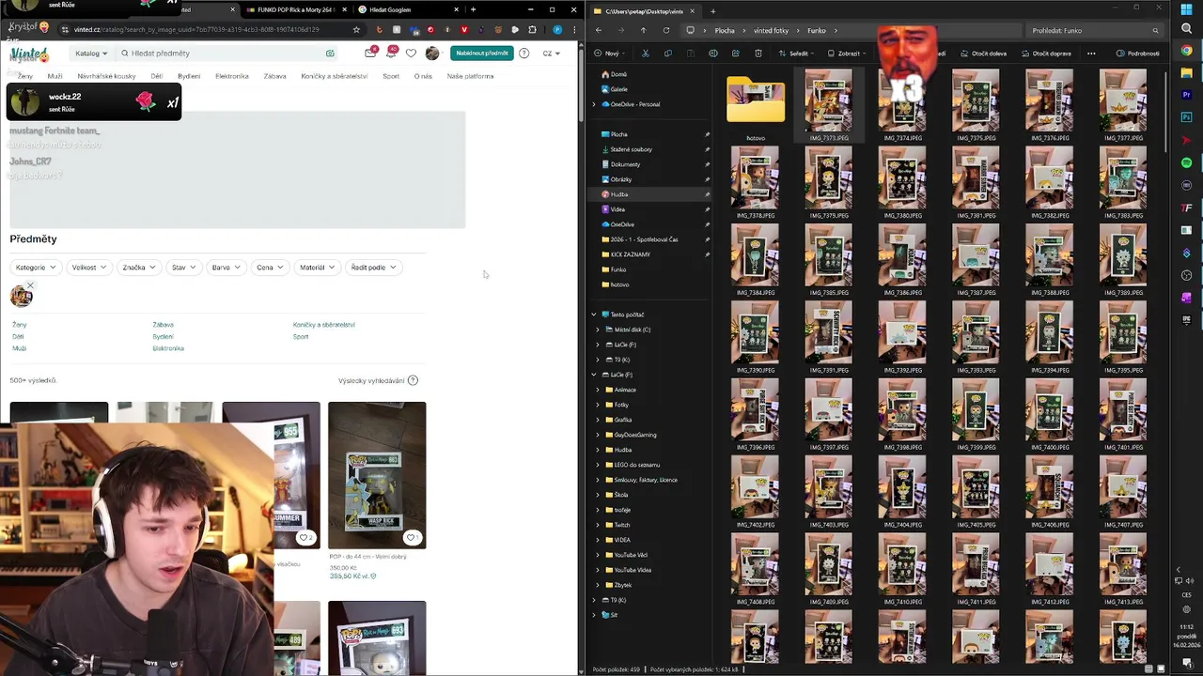
Task: Click Explorer copy icon
Action: click(667, 54)
